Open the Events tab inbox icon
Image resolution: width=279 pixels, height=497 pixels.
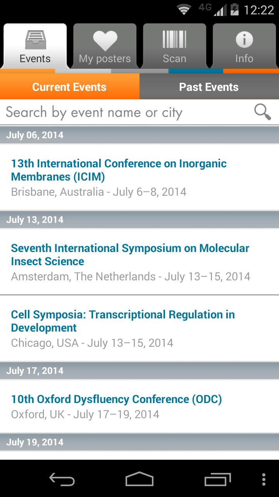tap(35, 40)
